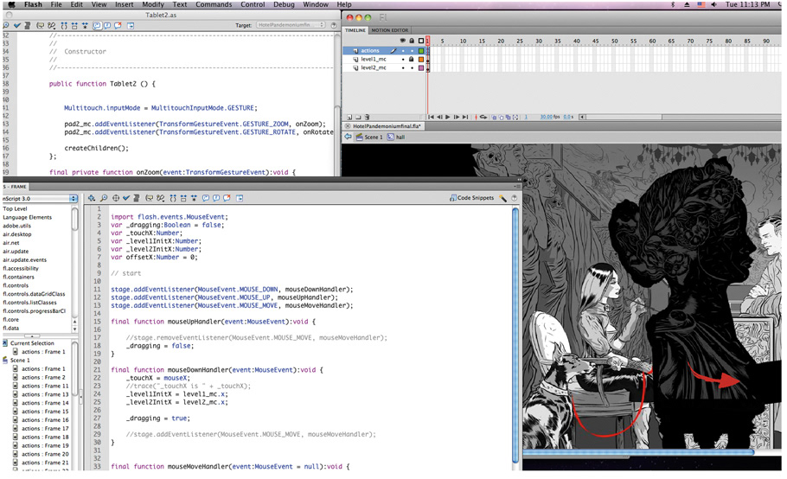Click level2_mc layer purple color swatch

(x=421, y=67)
